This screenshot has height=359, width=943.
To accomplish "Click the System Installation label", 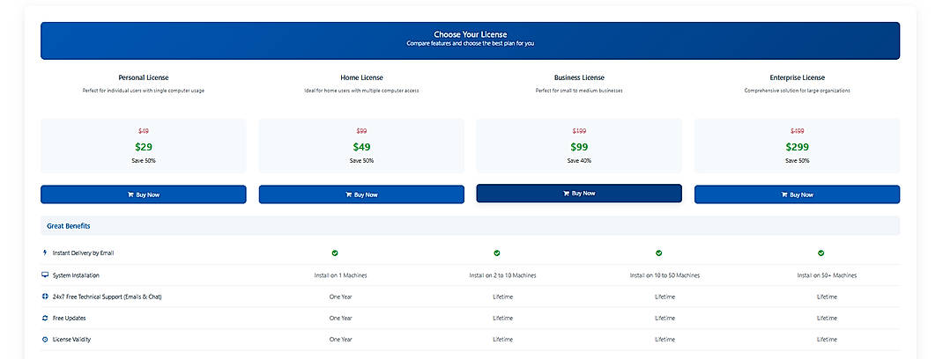I will pyautogui.click(x=76, y=275).
